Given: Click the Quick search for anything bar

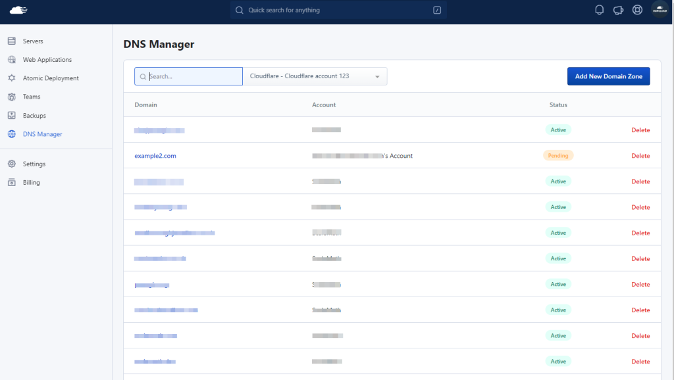Looking at the screenshot, I should point(338,10).
